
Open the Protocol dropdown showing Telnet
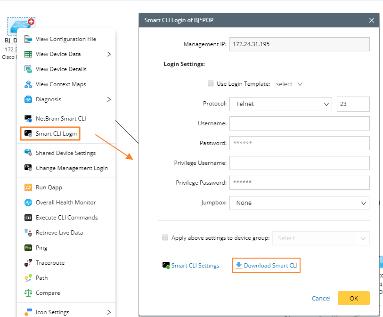280,104
